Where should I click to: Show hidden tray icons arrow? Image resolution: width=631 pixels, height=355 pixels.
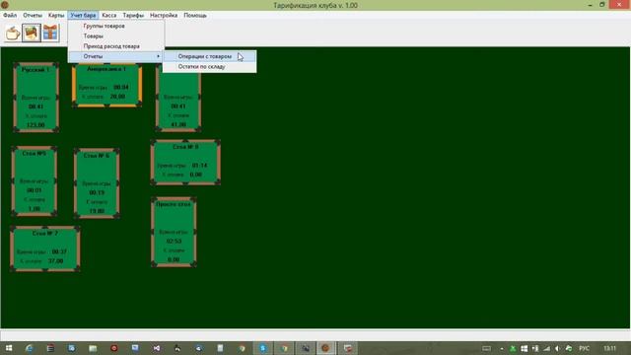502,348
